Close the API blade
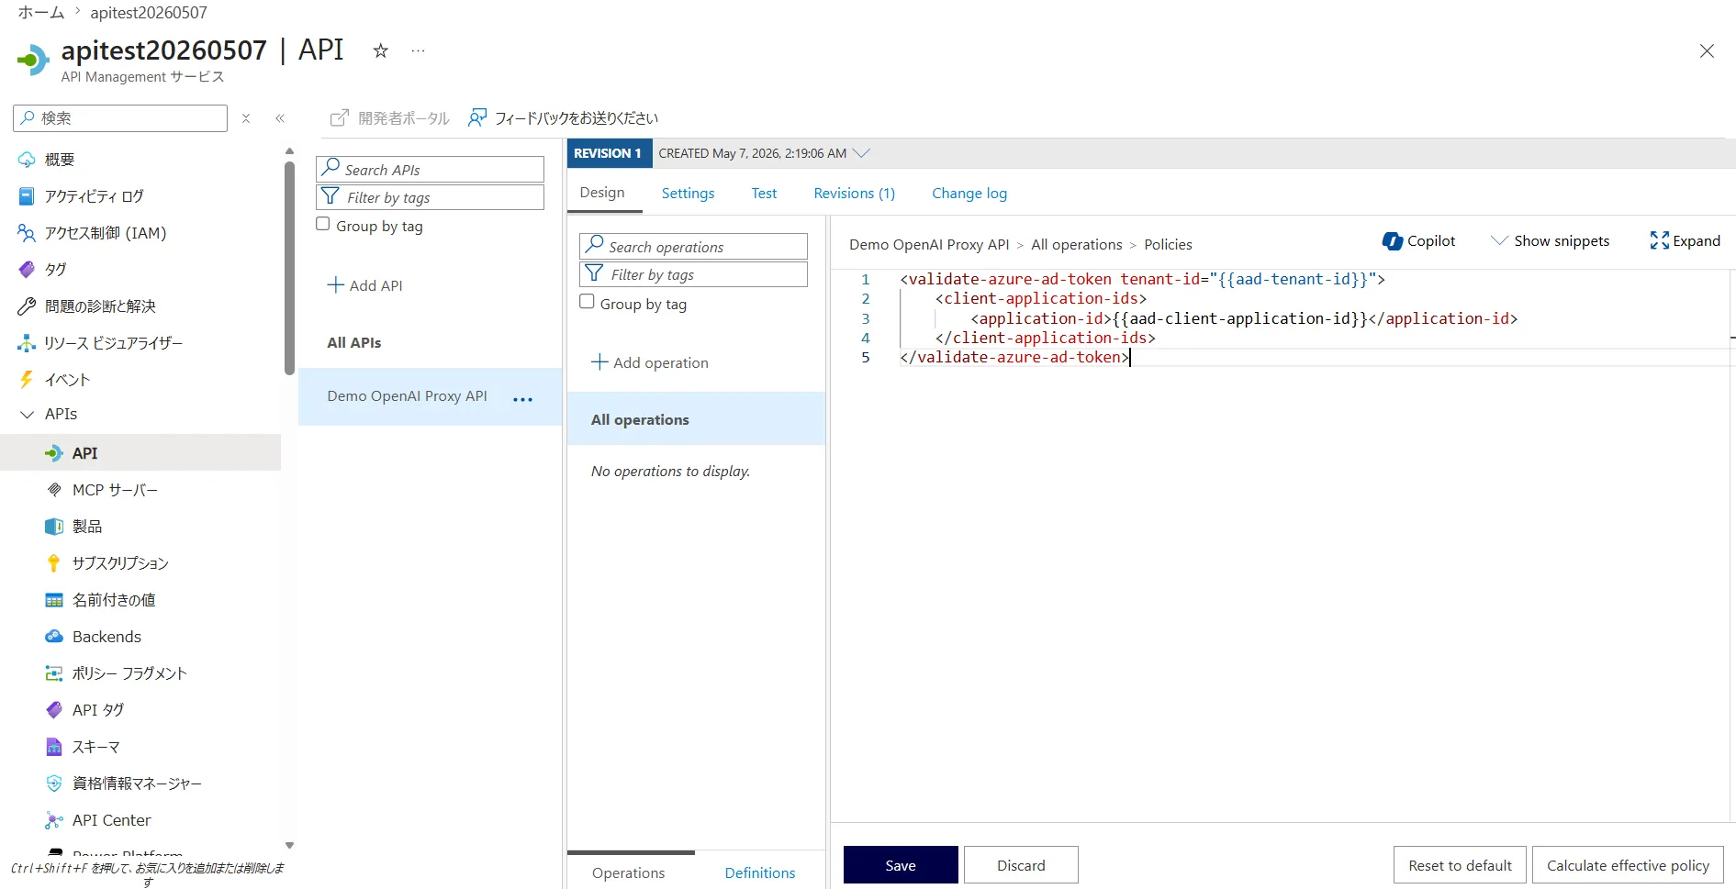Image resolution: width=1736 pixels, height=889 pixels. (x=1707, y=51)
